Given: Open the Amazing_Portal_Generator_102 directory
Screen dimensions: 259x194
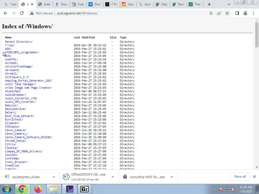Looking at the screenshot, I should pyautogui.click(x=28, y=81).
